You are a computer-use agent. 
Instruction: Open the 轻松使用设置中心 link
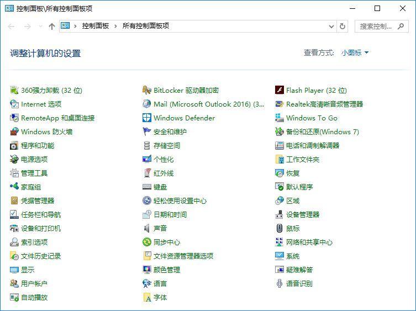click(x=180, y=201)
